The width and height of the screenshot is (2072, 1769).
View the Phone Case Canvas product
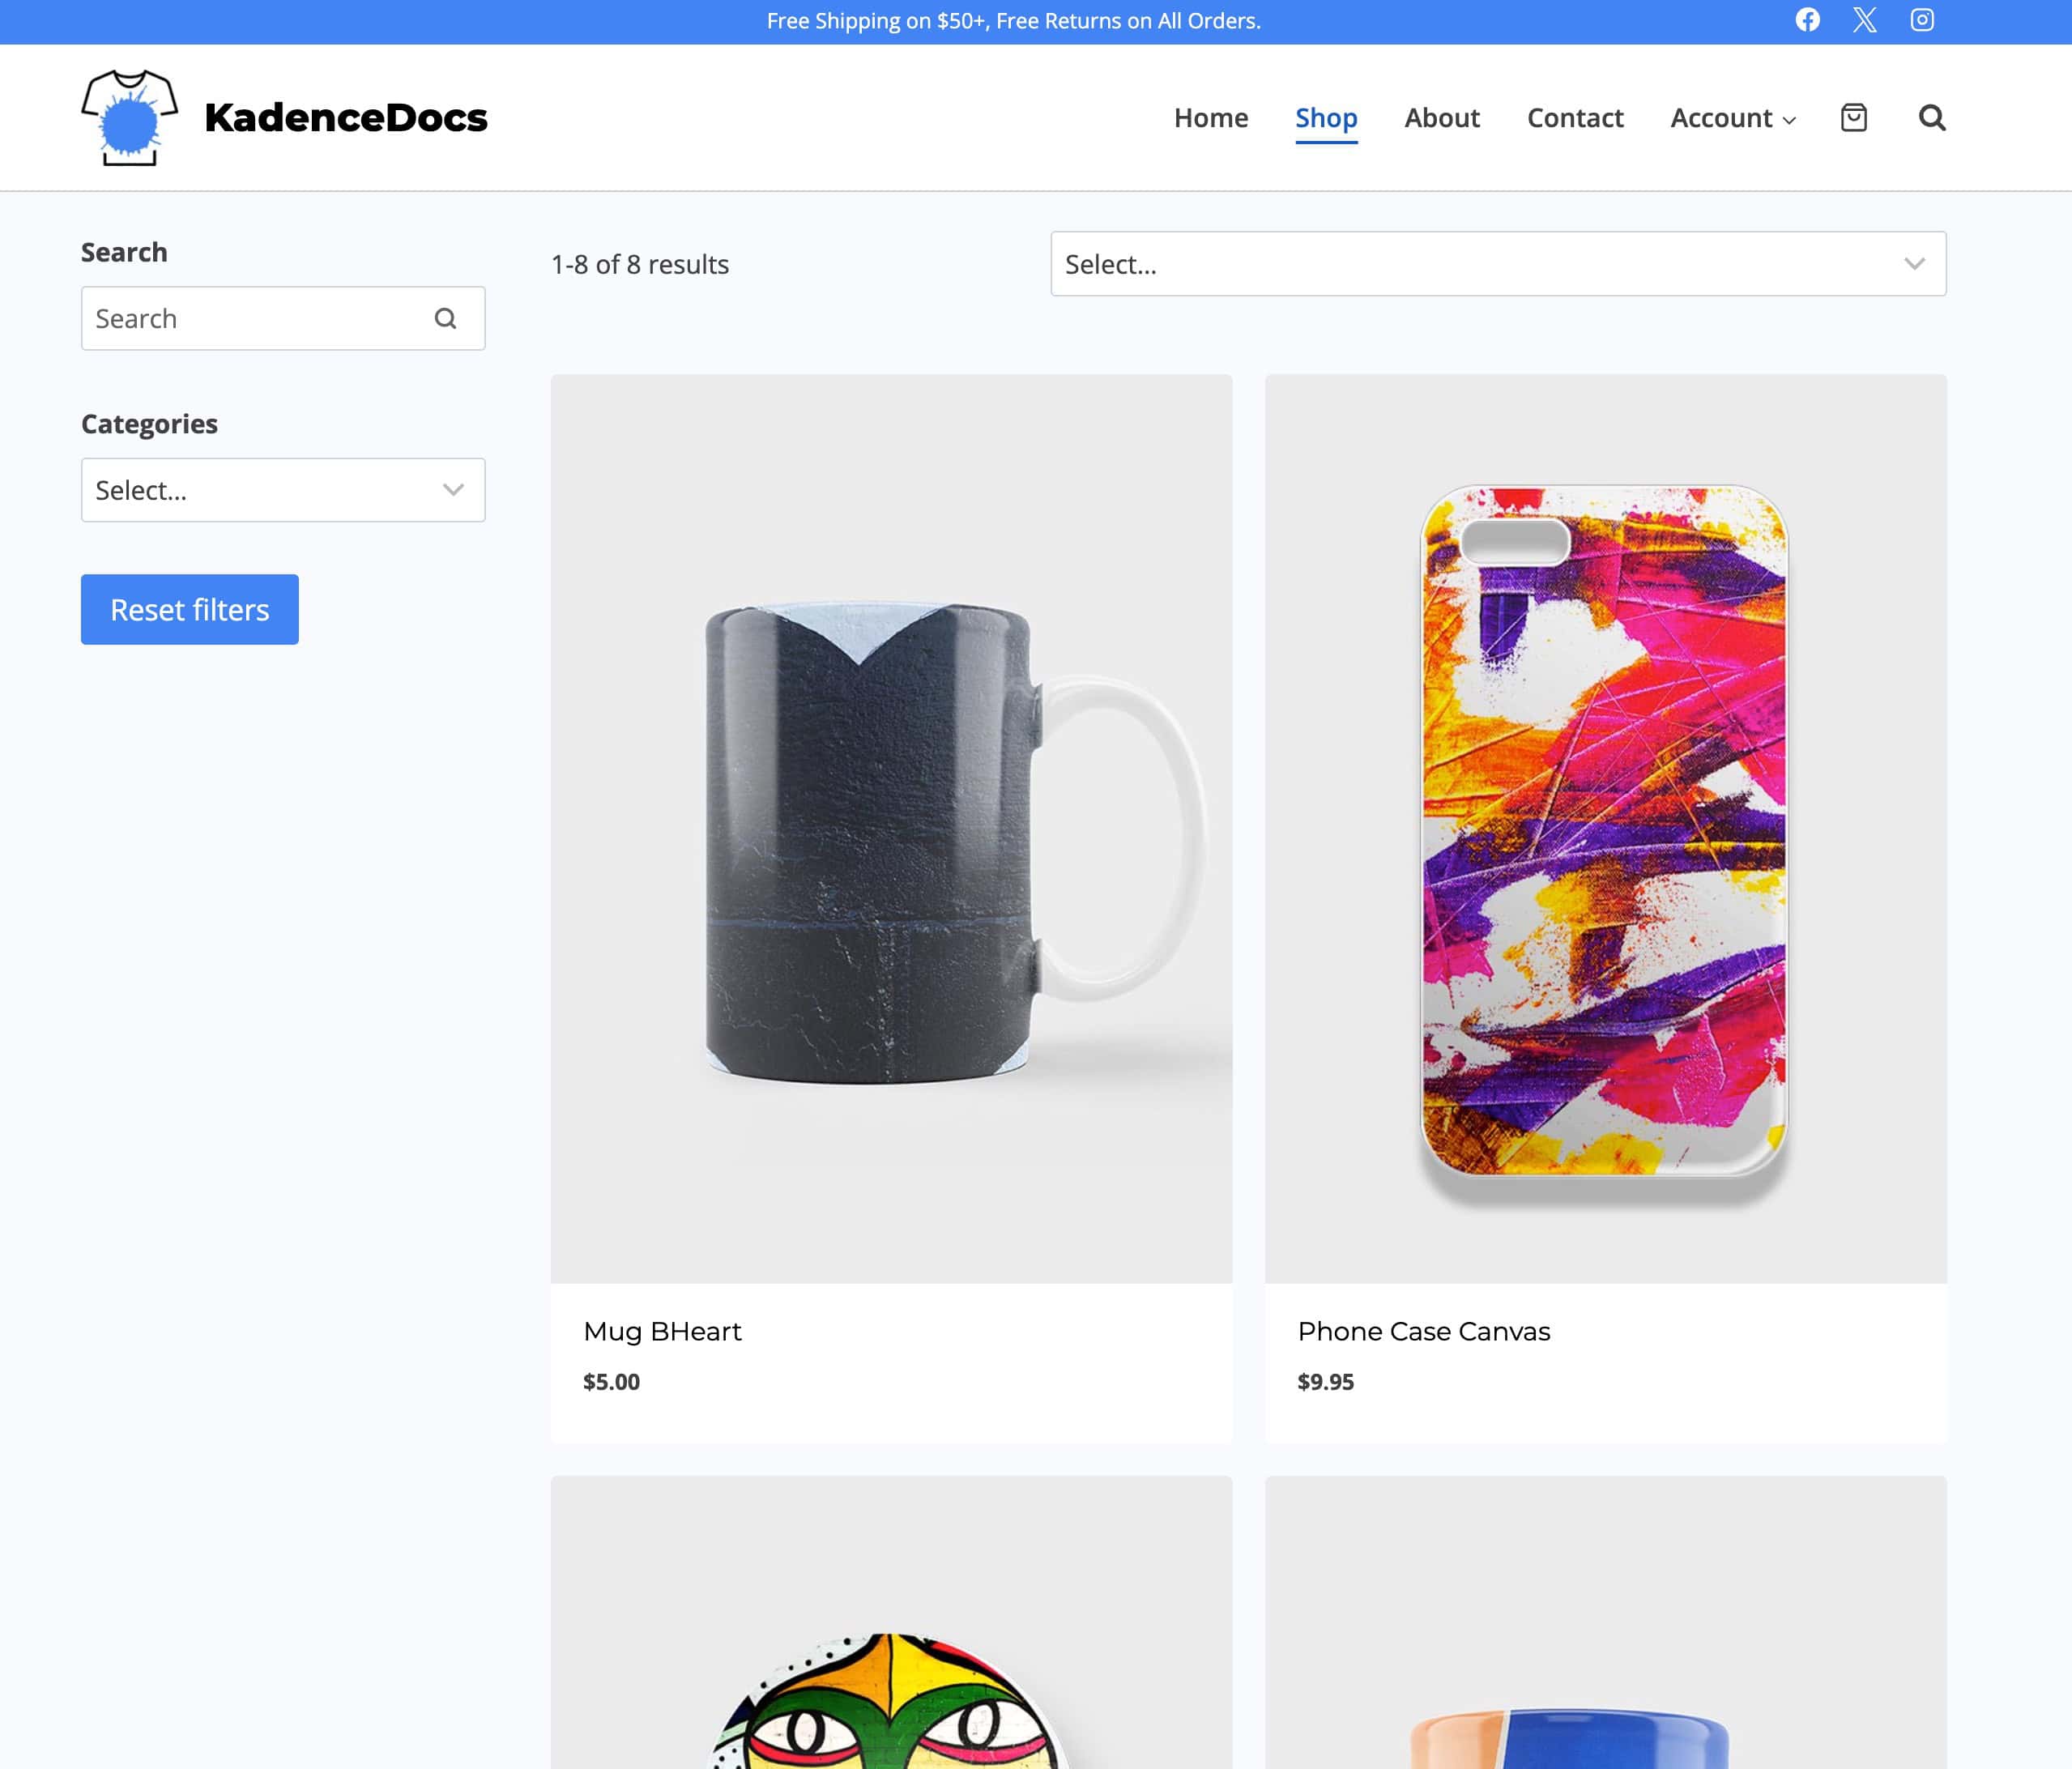(x=1423, y=1331)
